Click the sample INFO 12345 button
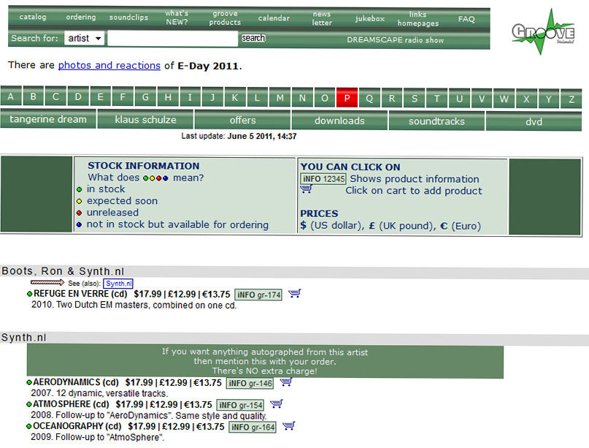 [x=323, y=178]
